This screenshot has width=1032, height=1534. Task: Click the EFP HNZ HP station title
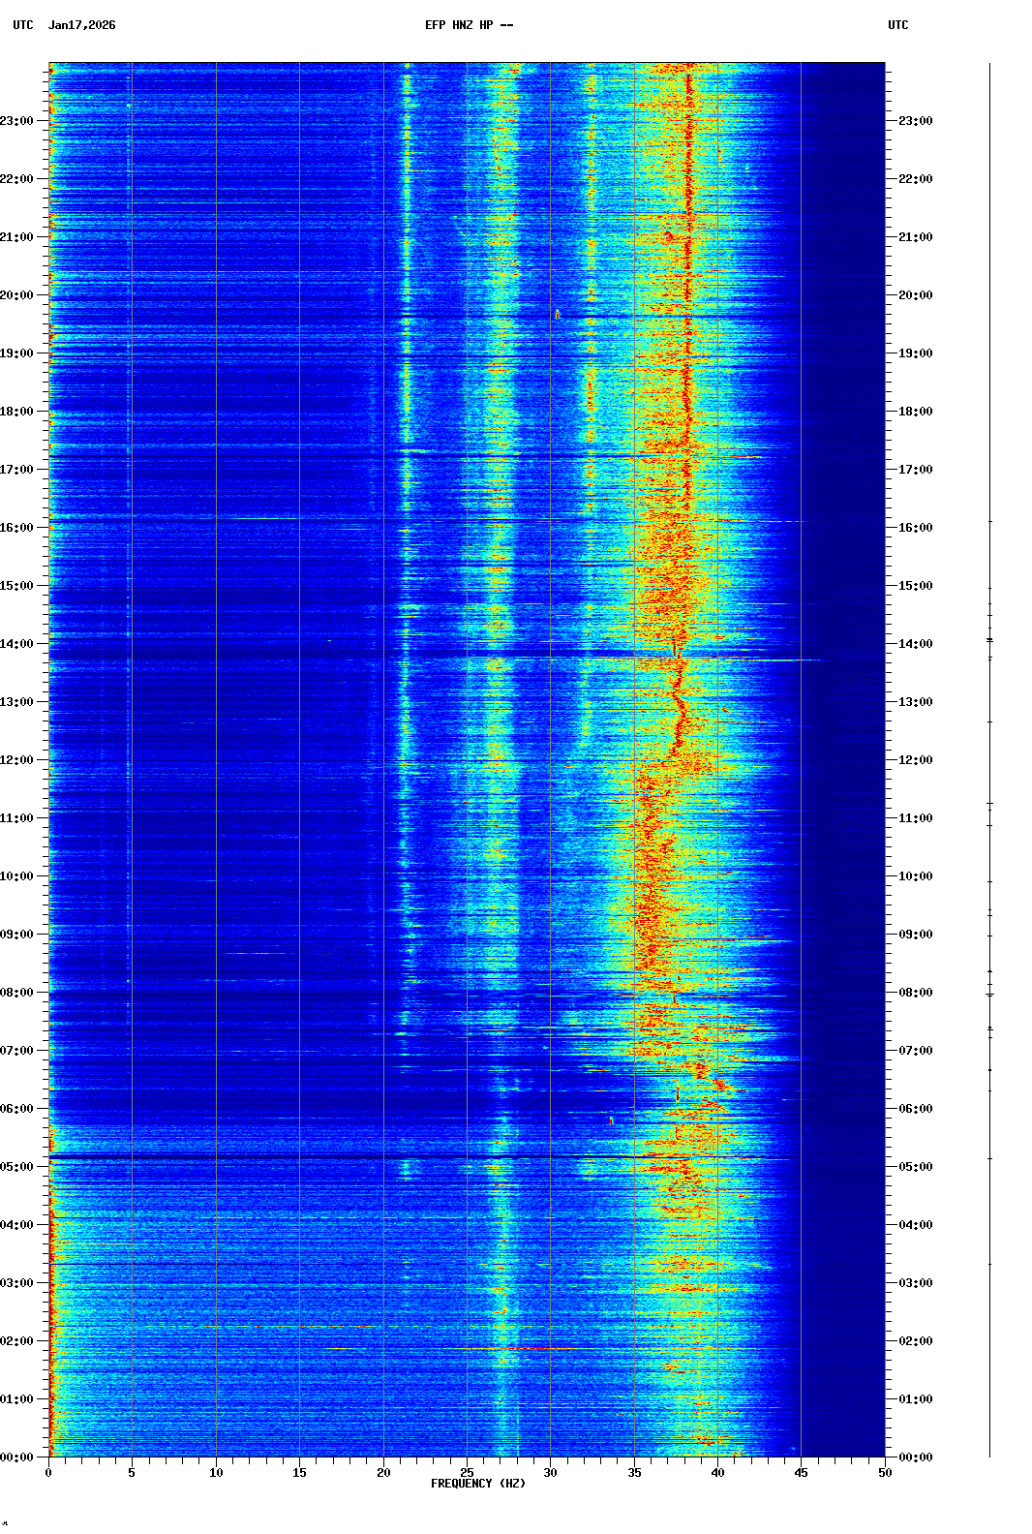click(x=469, y=25)
